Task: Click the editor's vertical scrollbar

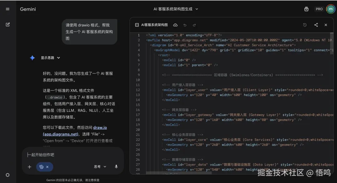Action: coord(332,44)
